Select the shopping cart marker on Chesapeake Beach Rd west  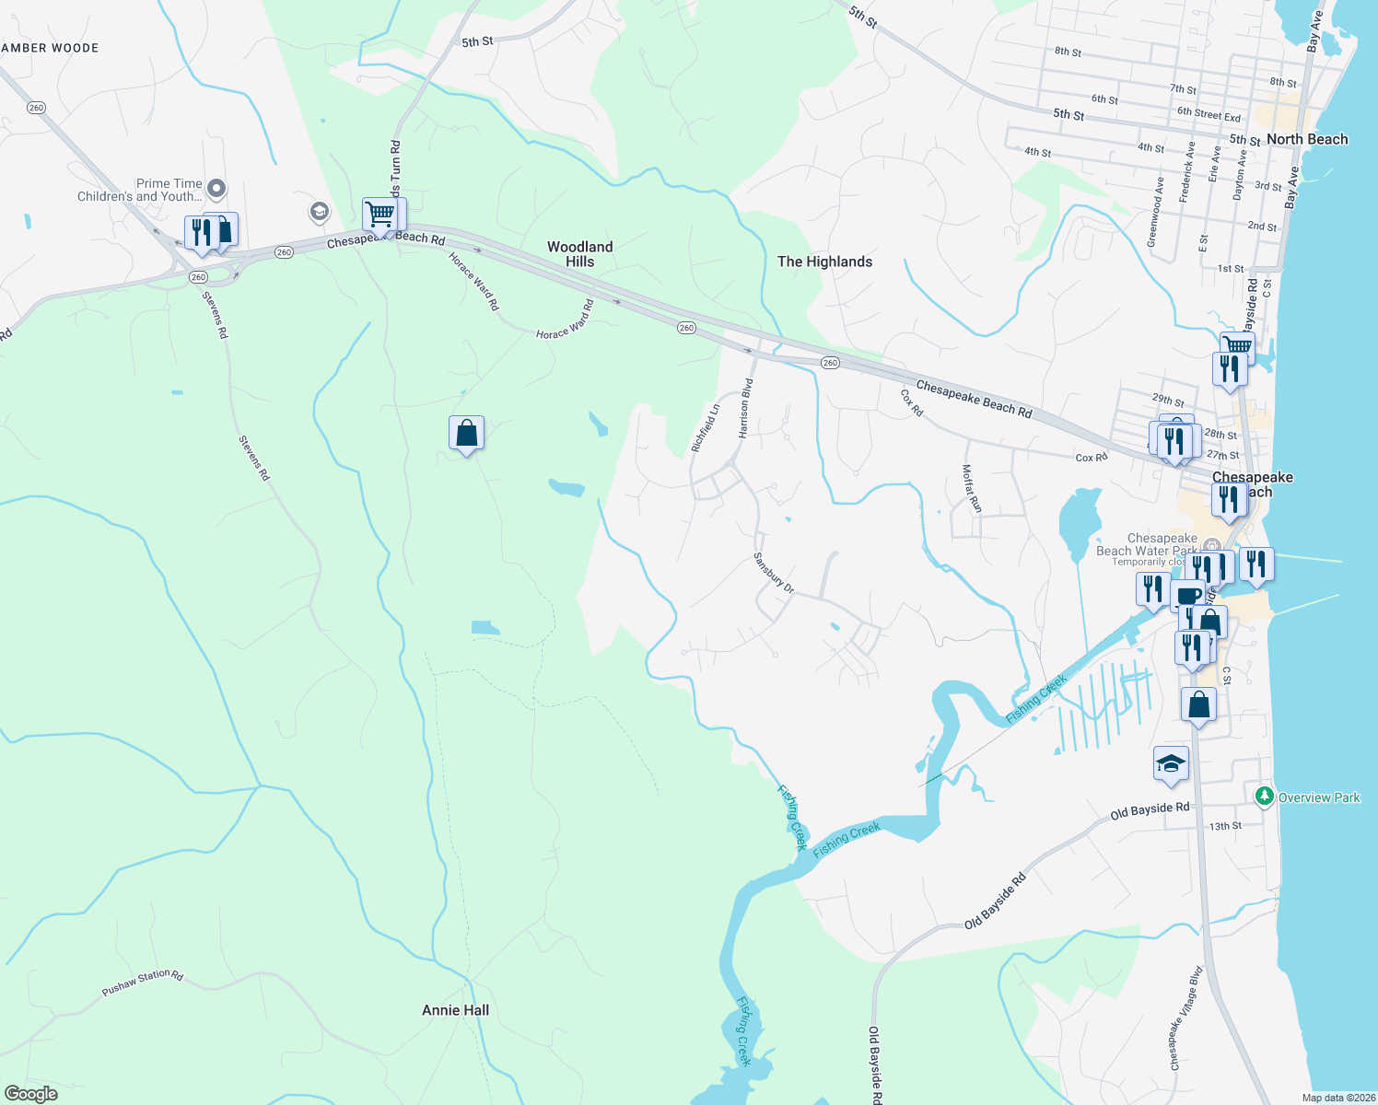point(380,214)
